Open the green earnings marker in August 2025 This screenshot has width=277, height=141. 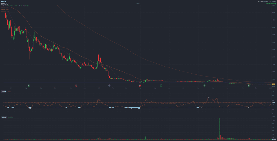coord(205,85)
